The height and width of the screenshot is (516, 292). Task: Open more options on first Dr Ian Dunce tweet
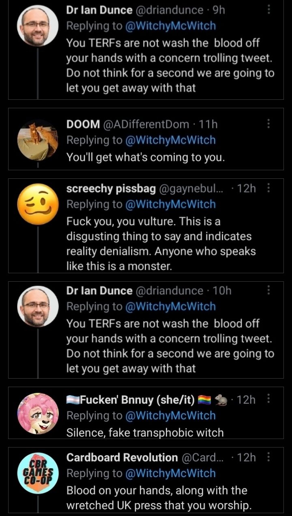click(268, 10)
